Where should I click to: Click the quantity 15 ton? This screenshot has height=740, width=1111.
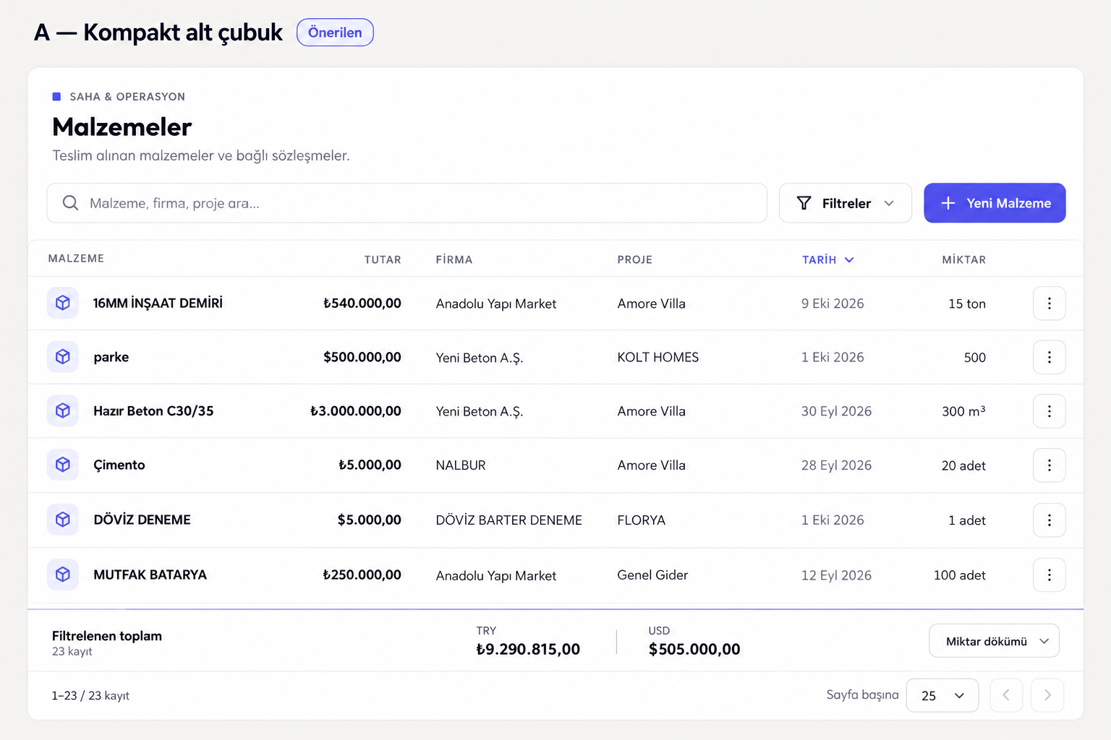point(967,304)
